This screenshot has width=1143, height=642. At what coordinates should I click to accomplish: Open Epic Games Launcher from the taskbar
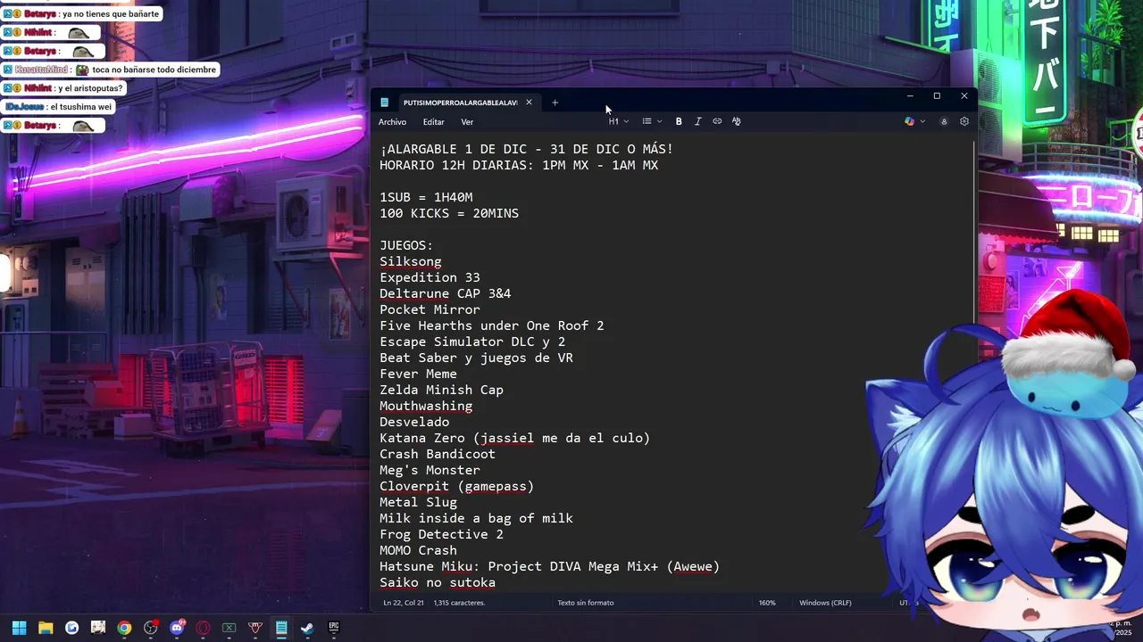(334, 628)
